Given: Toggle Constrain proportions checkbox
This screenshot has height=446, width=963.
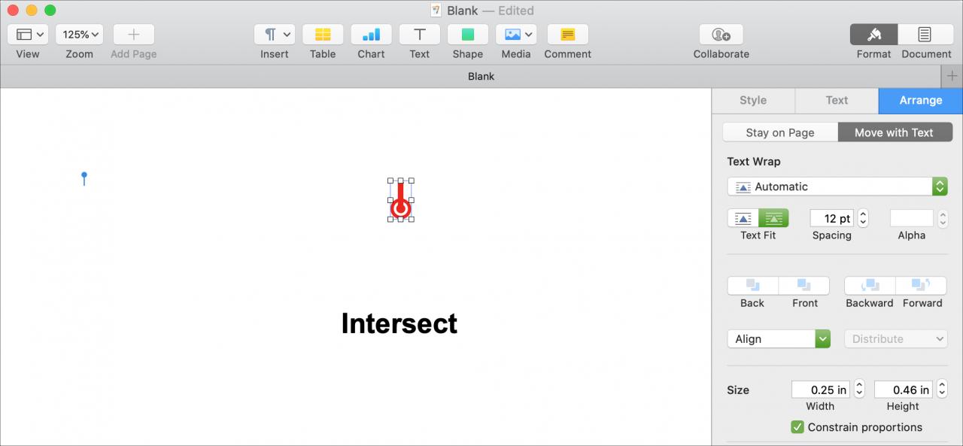Looking at the screenshot, I should pos(797,427).
